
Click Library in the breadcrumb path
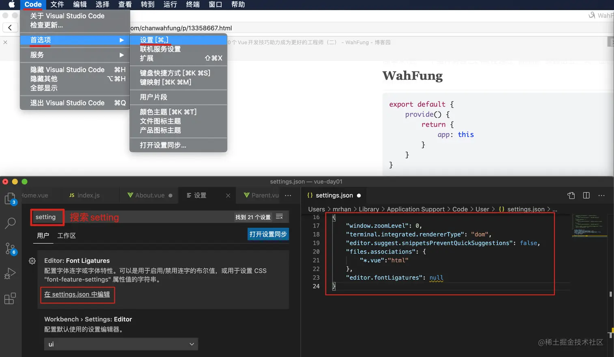point(369,209)
